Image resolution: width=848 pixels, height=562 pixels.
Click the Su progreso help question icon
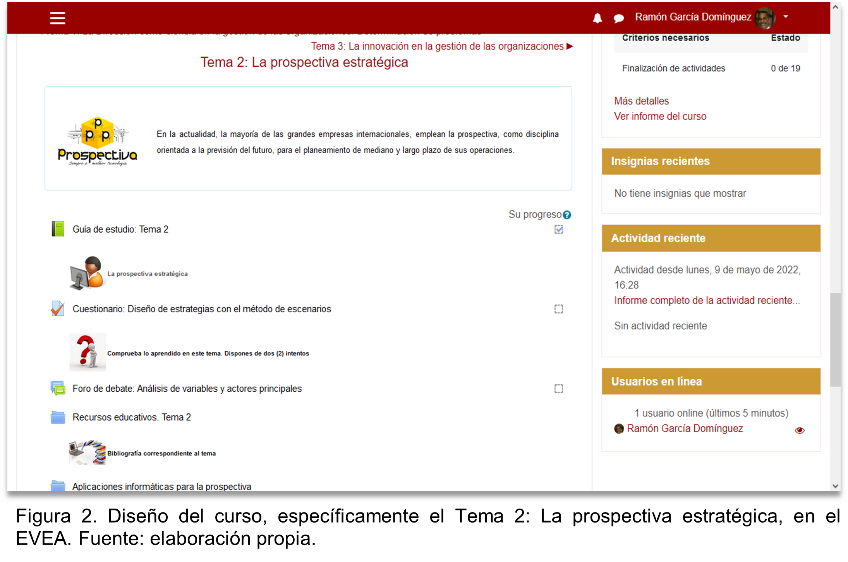point(566,215)
